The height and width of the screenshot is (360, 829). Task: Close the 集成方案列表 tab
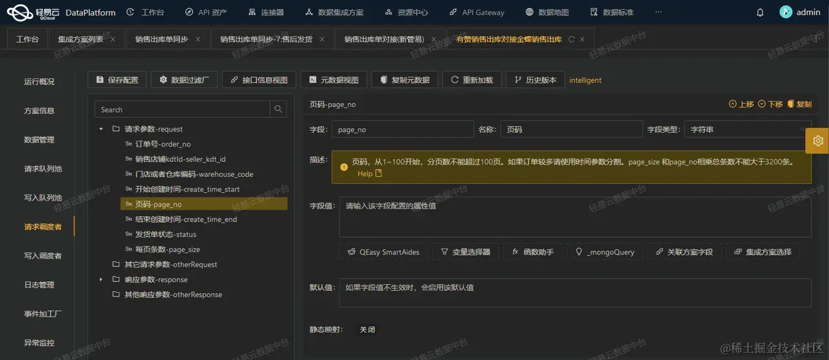click(x=113, y=39)
